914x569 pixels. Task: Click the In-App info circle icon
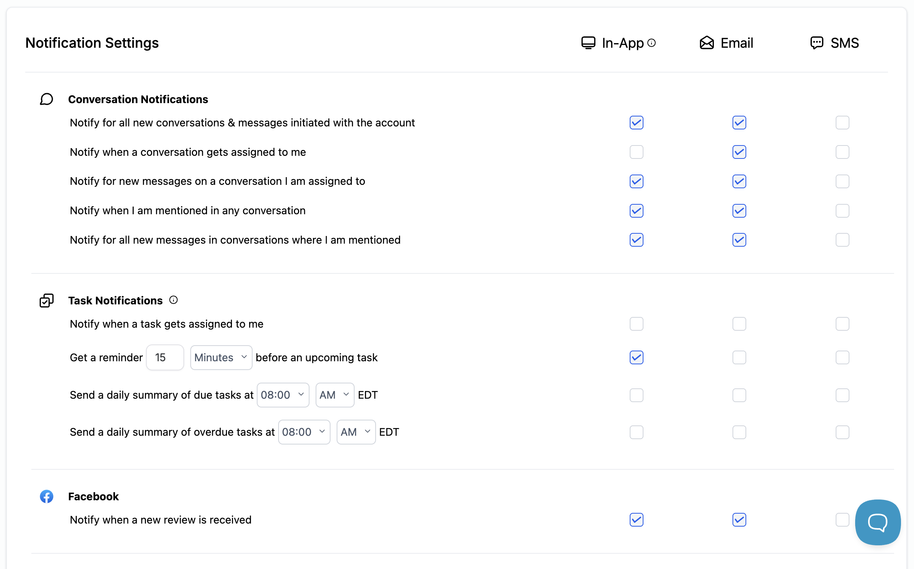[652, 43]
